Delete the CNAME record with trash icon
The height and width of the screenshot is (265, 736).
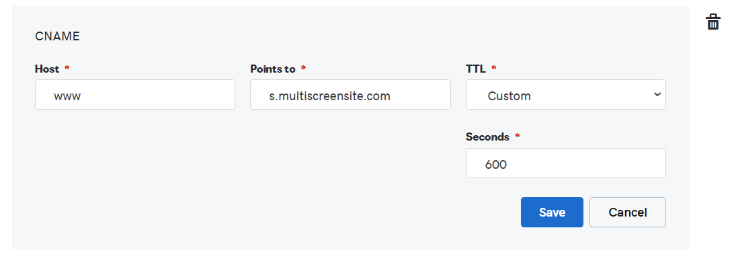tap(713, 22)
